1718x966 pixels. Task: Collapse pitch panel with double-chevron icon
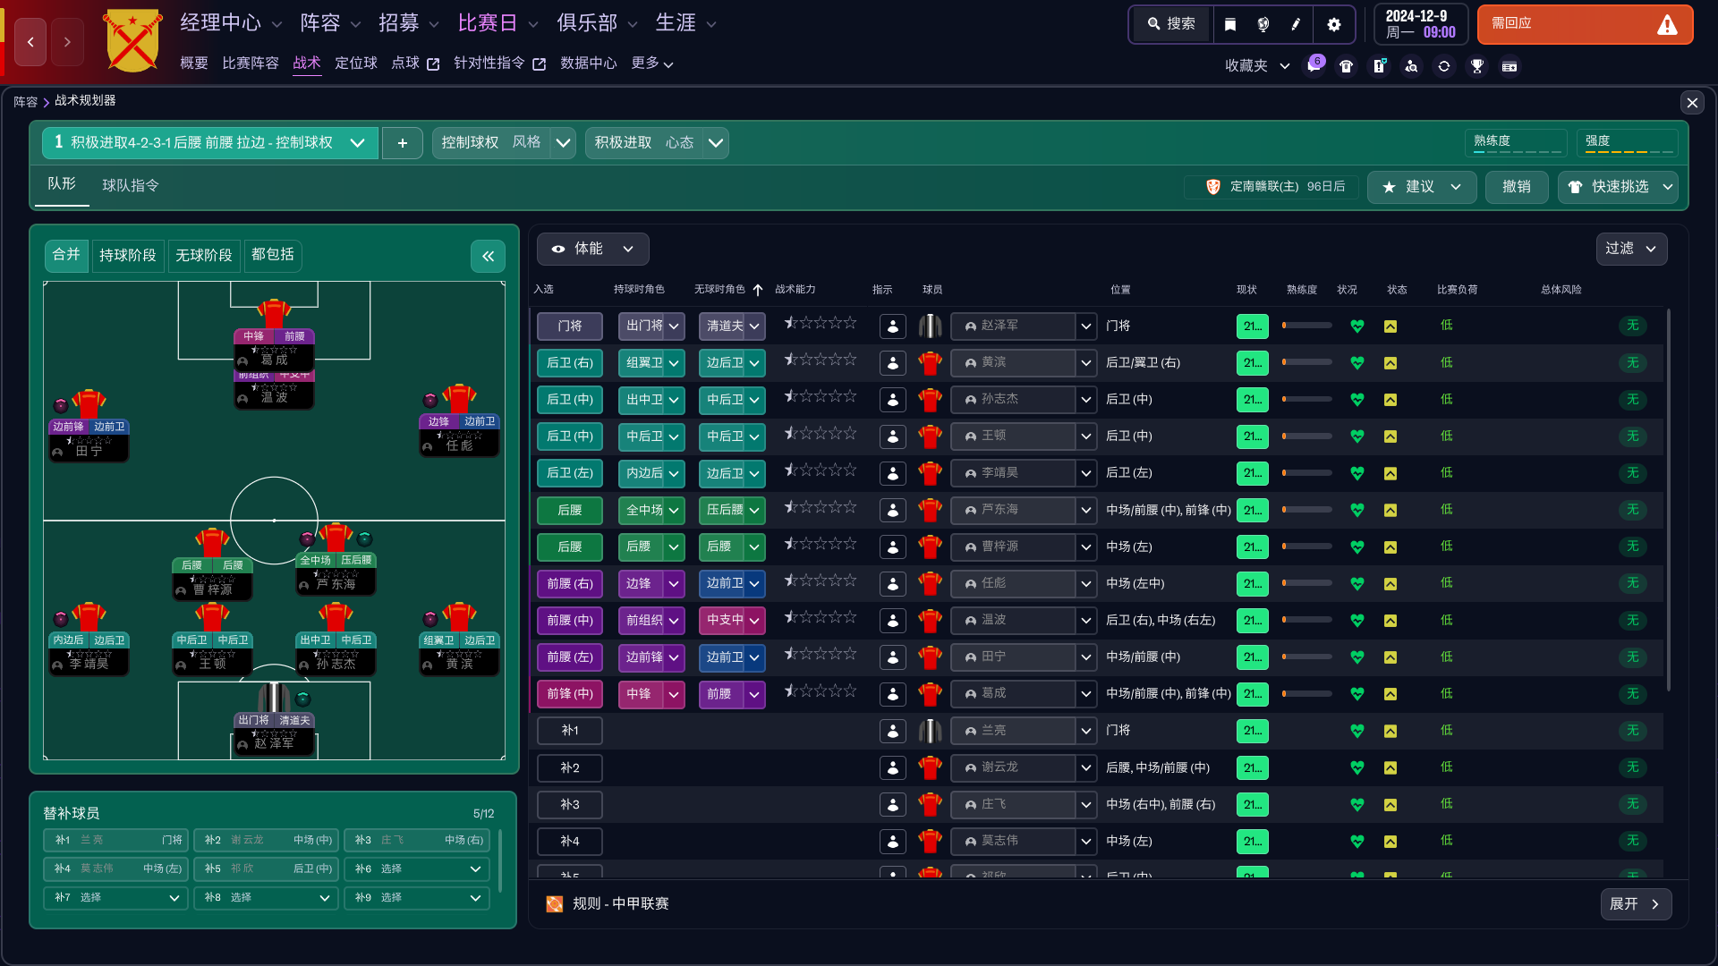[x=488, y=256]
